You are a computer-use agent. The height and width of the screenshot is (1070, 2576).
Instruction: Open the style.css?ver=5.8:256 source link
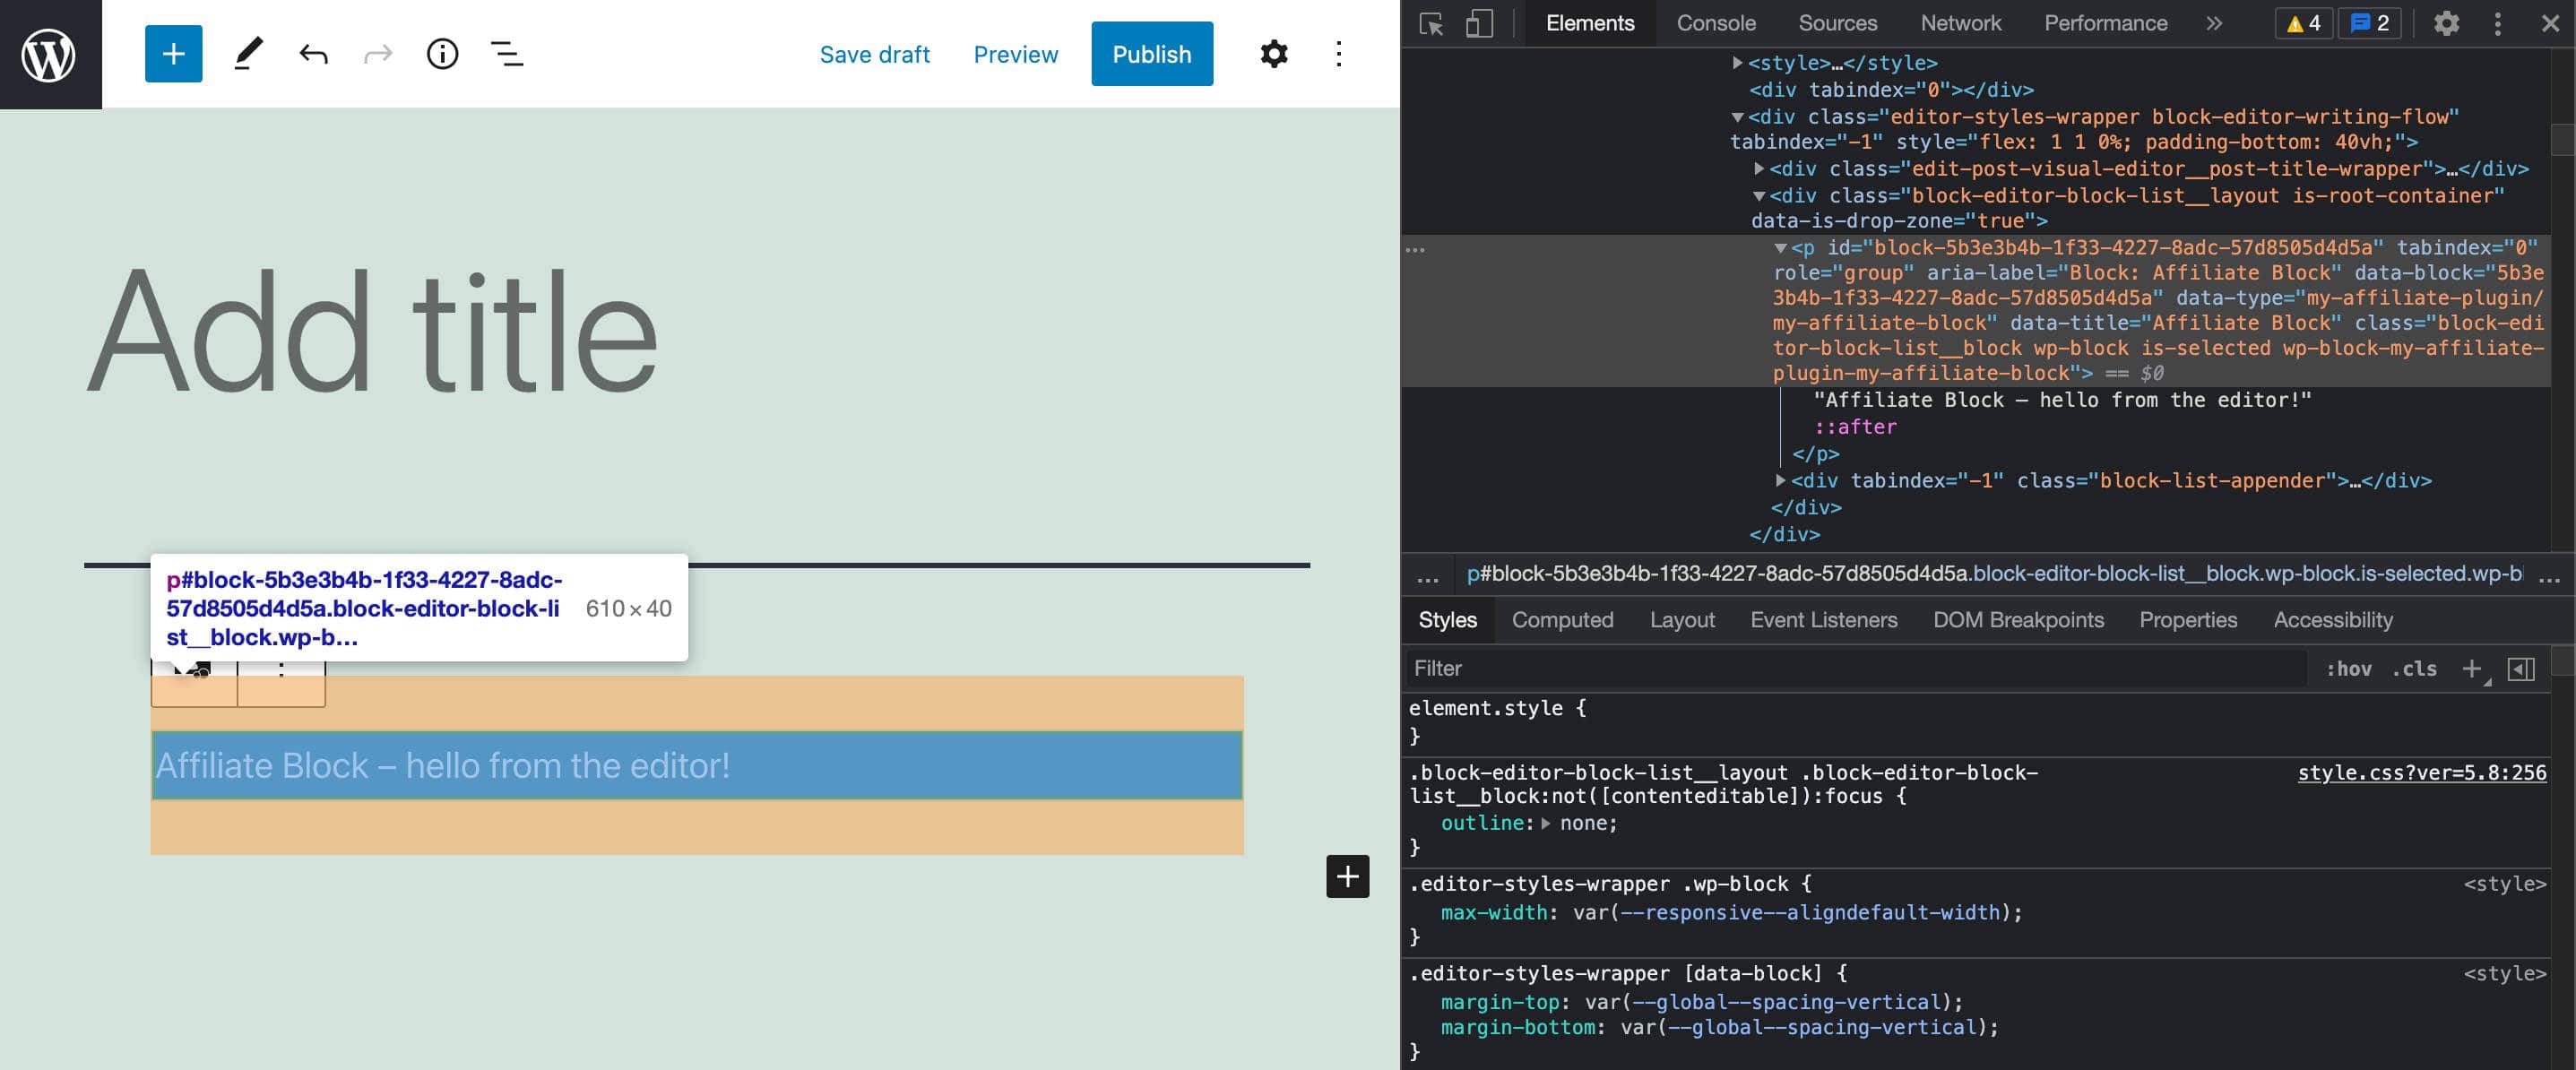[x=2421, y=773]
